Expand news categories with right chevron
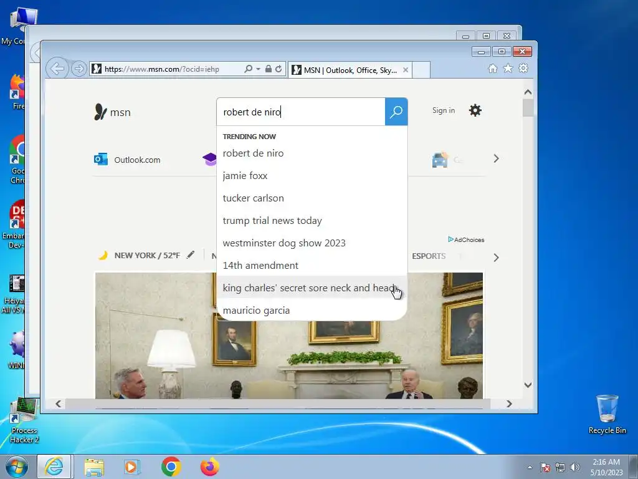The height and width of the screenshot is (479, 638). click(496, 258)
